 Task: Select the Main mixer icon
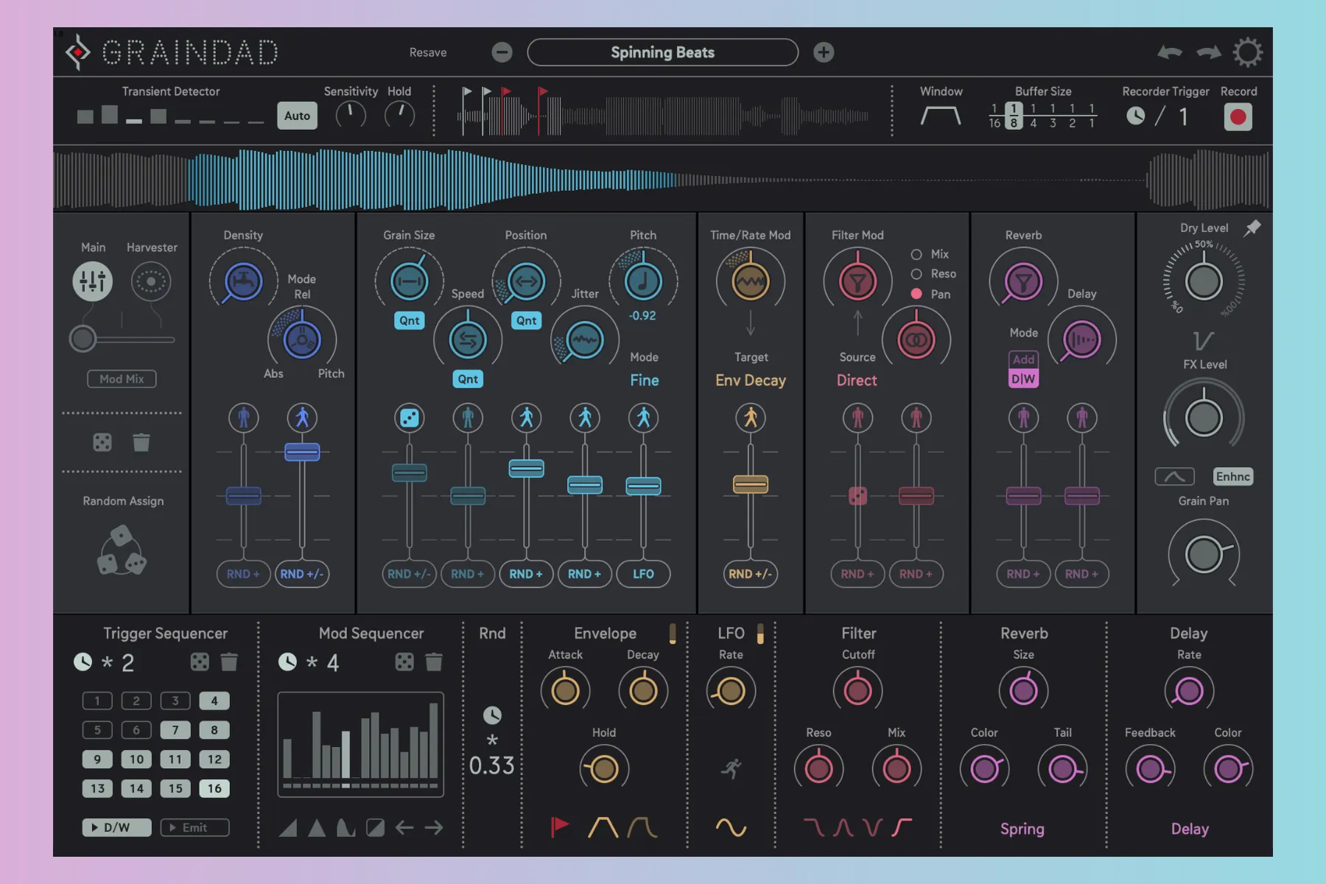(x=93, y=281)
